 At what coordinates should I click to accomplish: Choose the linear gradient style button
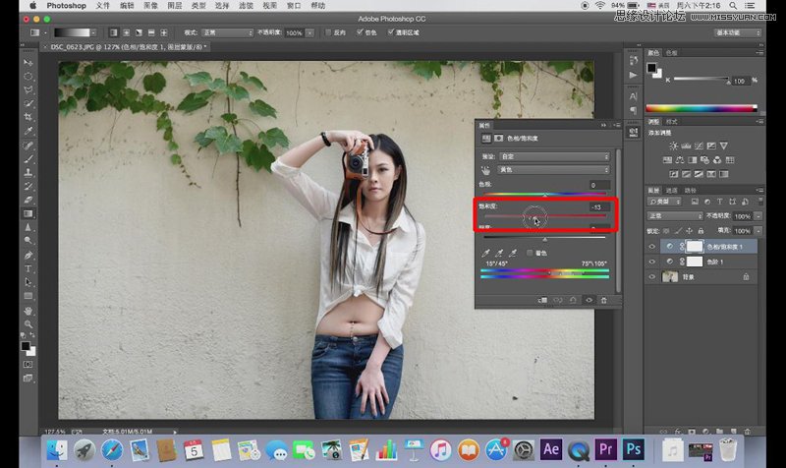(x=114, y=32)
